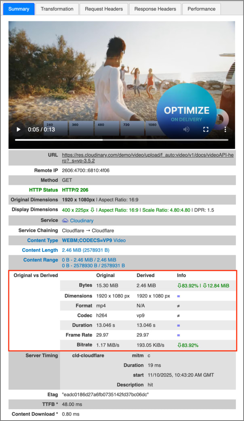Select the Summary tab
The height and width of the screenshot is (421, 244).
19,9
